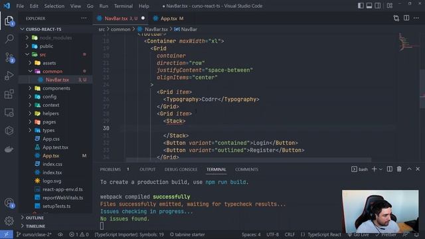Open logo.svg in the file tree
425x239 pixels.
tap(56, 181)
